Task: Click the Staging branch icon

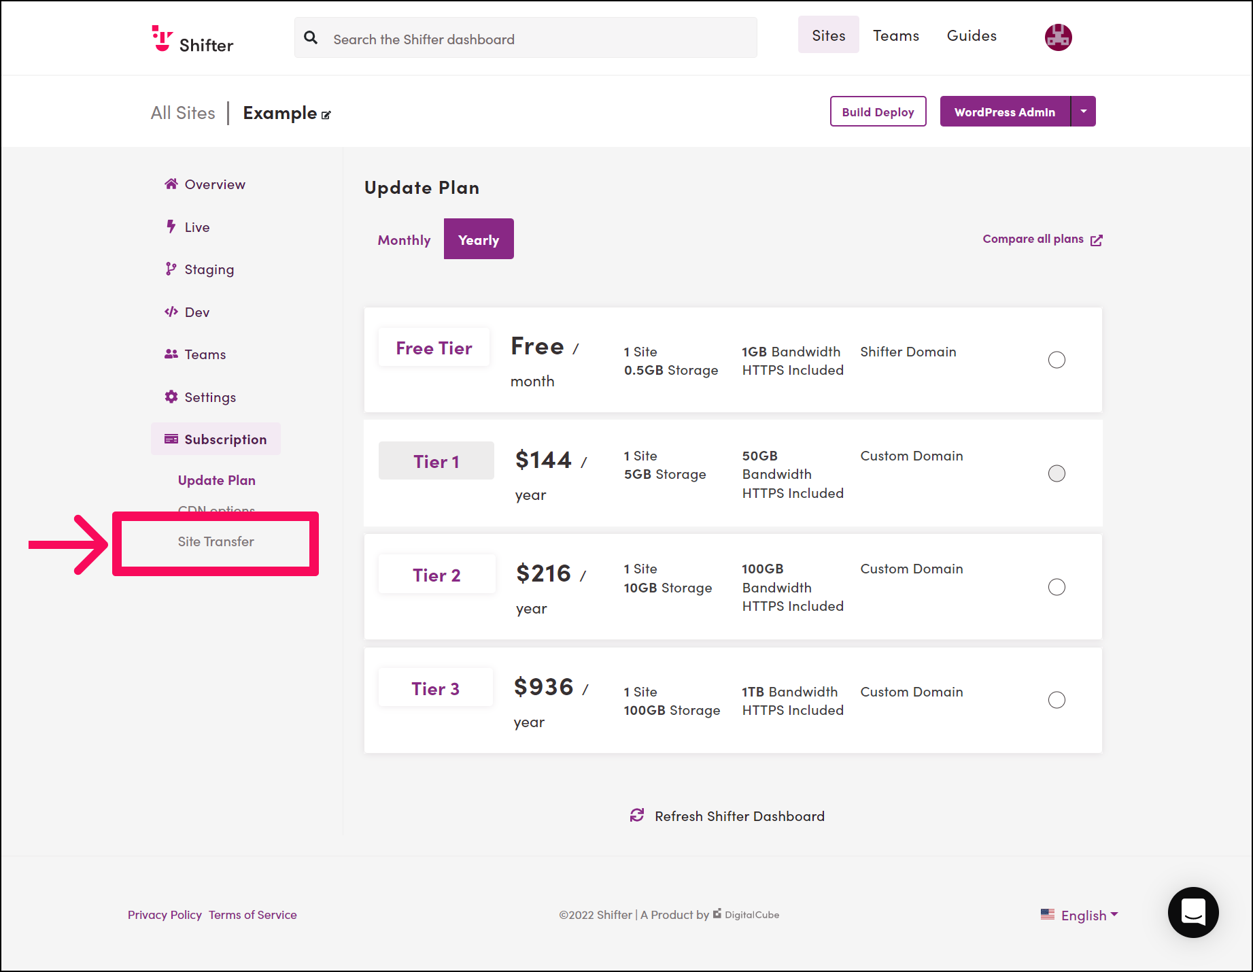Action: pos(171,269)
